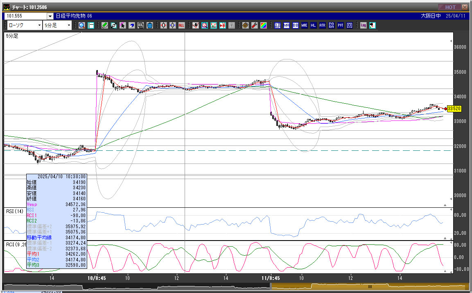Click the red arrow exit icon in toolbar

(x=373, y=25)
